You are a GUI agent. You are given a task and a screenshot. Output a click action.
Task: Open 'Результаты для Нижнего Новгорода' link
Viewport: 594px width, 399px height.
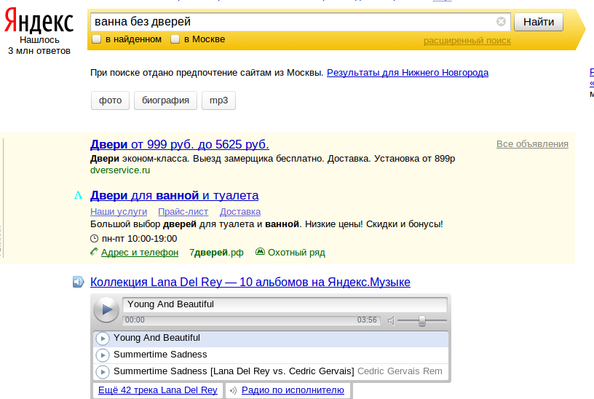[407, 73]
